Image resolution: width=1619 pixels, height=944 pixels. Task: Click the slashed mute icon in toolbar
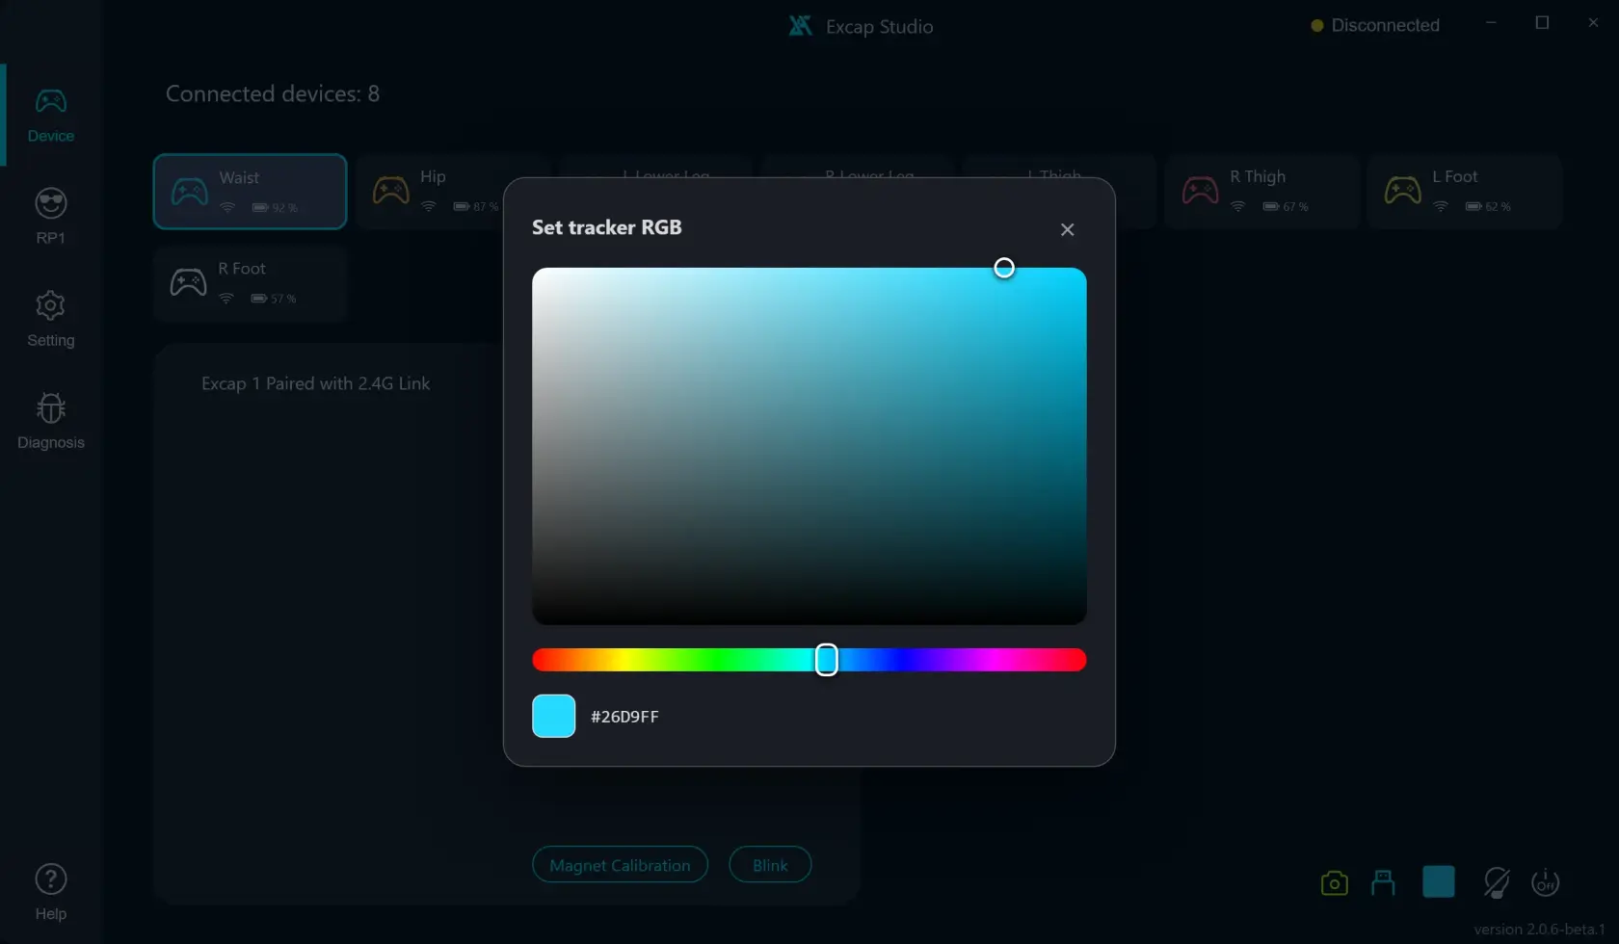click(1496, 882)
